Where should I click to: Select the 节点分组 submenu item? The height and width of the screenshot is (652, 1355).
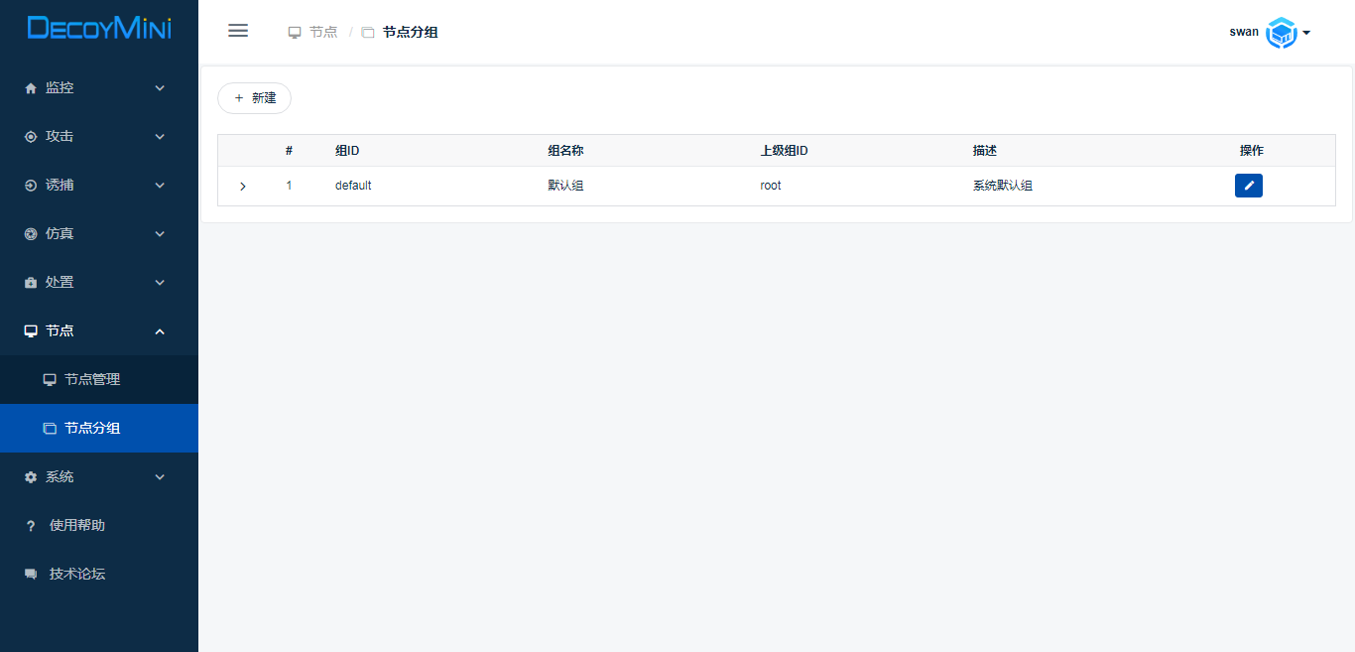pos(91,429)
